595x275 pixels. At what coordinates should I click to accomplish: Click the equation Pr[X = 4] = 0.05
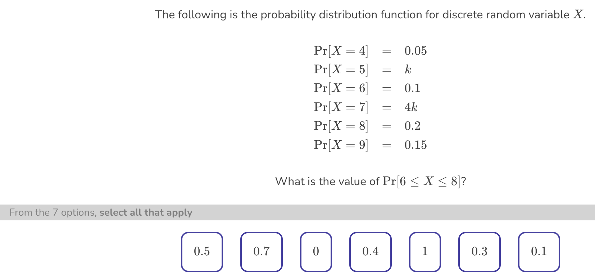pyautogui.click(x=370, y=51)
